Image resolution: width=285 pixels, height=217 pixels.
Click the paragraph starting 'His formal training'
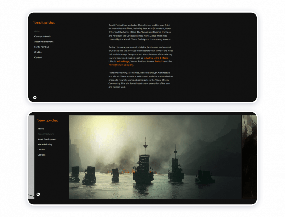141,80
